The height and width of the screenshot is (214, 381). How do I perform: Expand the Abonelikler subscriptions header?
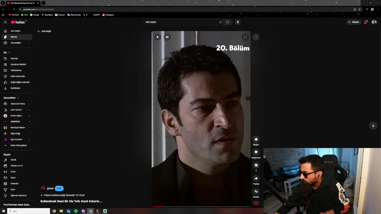point(11,98)
